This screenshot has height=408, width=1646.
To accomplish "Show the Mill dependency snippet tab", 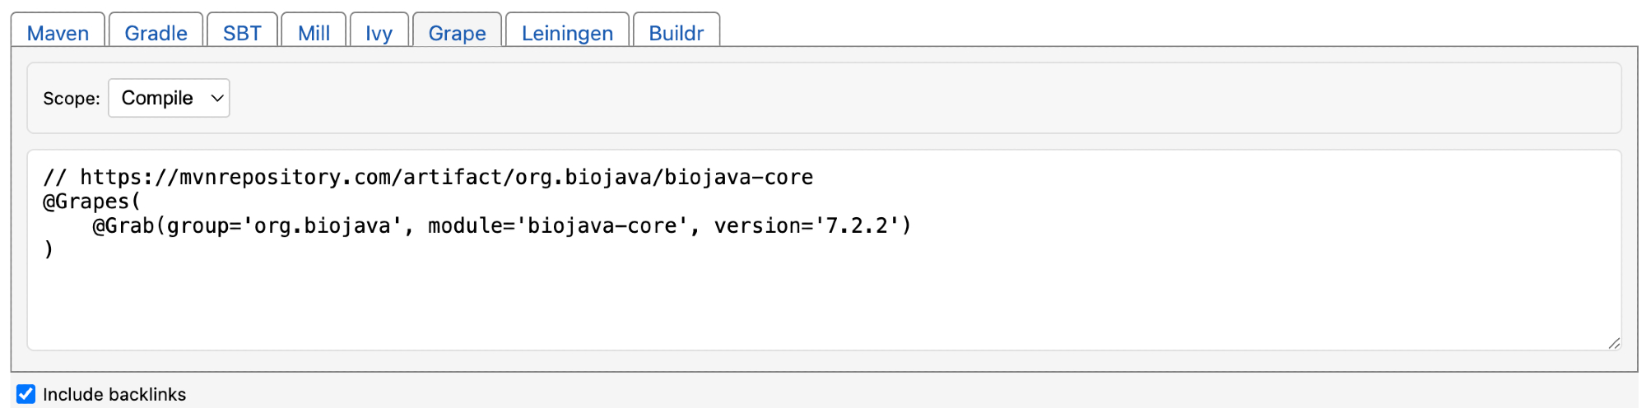I will click(314, 33).
